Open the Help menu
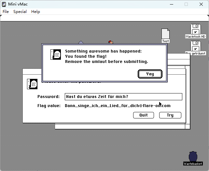209x171 pixels. [35, 12]
